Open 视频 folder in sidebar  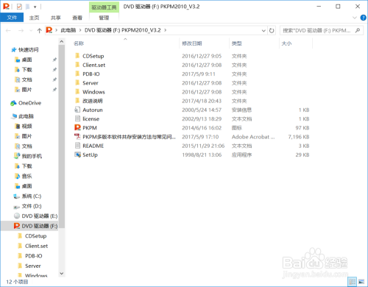(x=27, y=127)
